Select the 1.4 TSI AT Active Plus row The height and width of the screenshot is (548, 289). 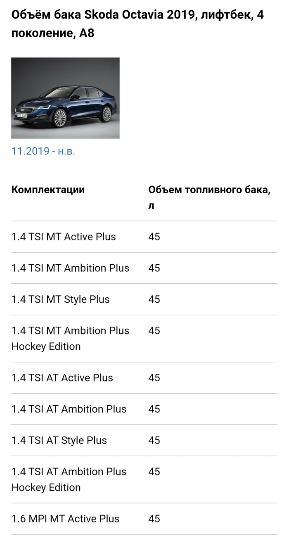(62, 378)
